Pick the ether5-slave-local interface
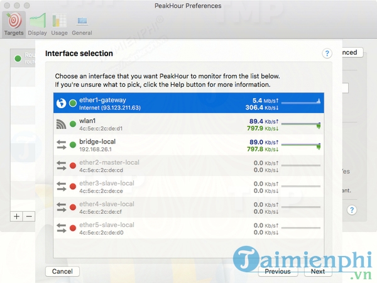This screenshot has width=377, height=283. (188, 228)
